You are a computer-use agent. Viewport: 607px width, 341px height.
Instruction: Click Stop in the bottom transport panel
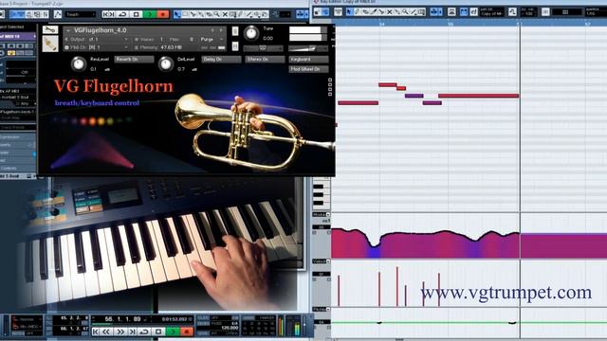click(x=158, y=332)
